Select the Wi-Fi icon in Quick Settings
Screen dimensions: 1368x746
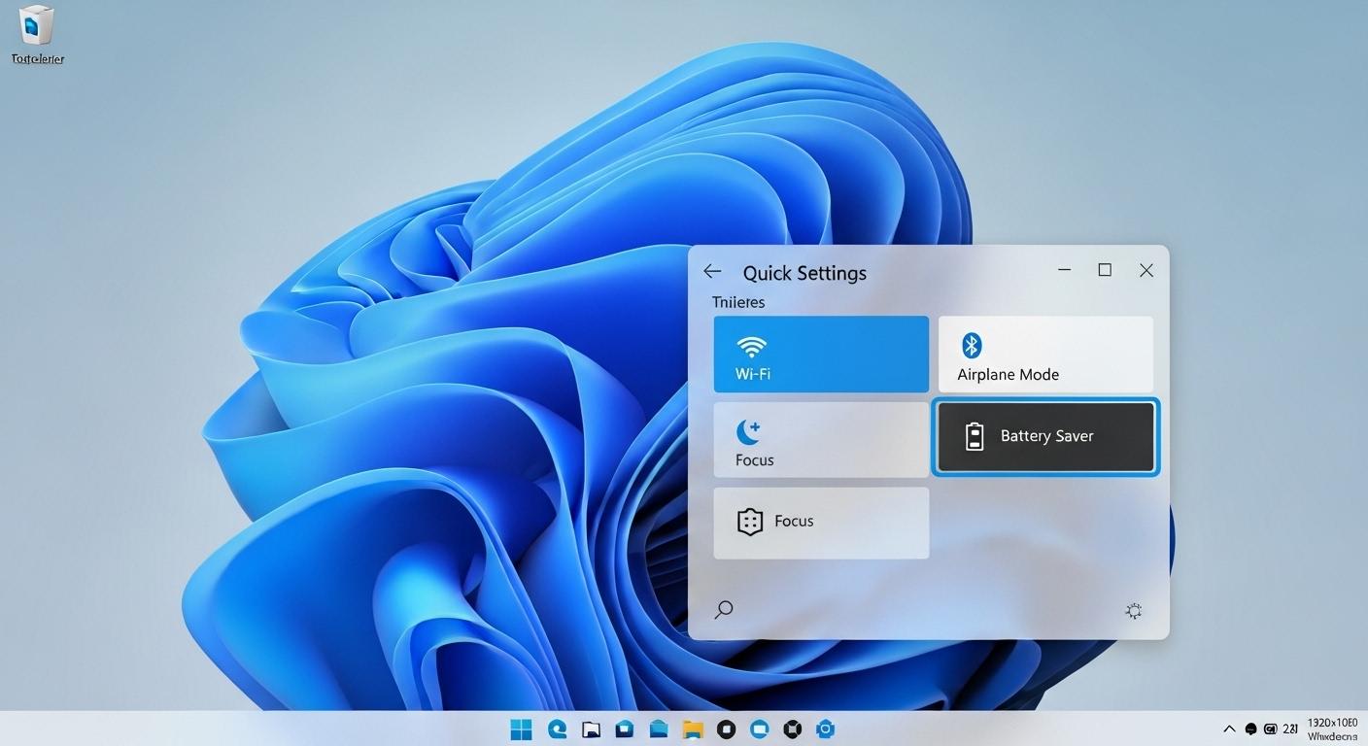751,347
